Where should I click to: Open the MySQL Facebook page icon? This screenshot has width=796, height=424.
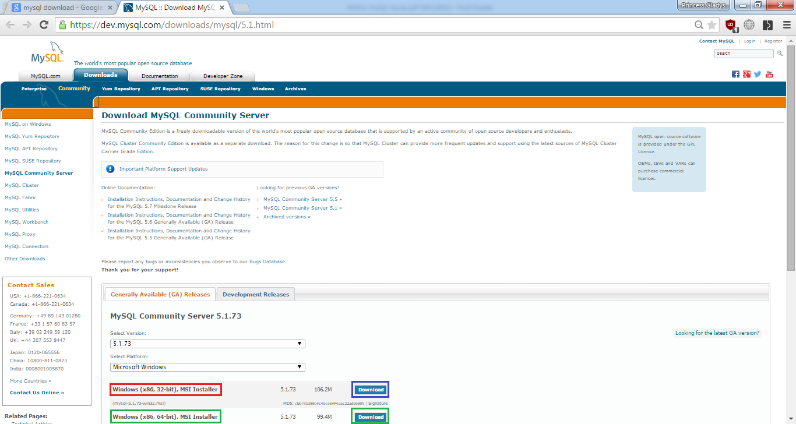coord(735,74)
